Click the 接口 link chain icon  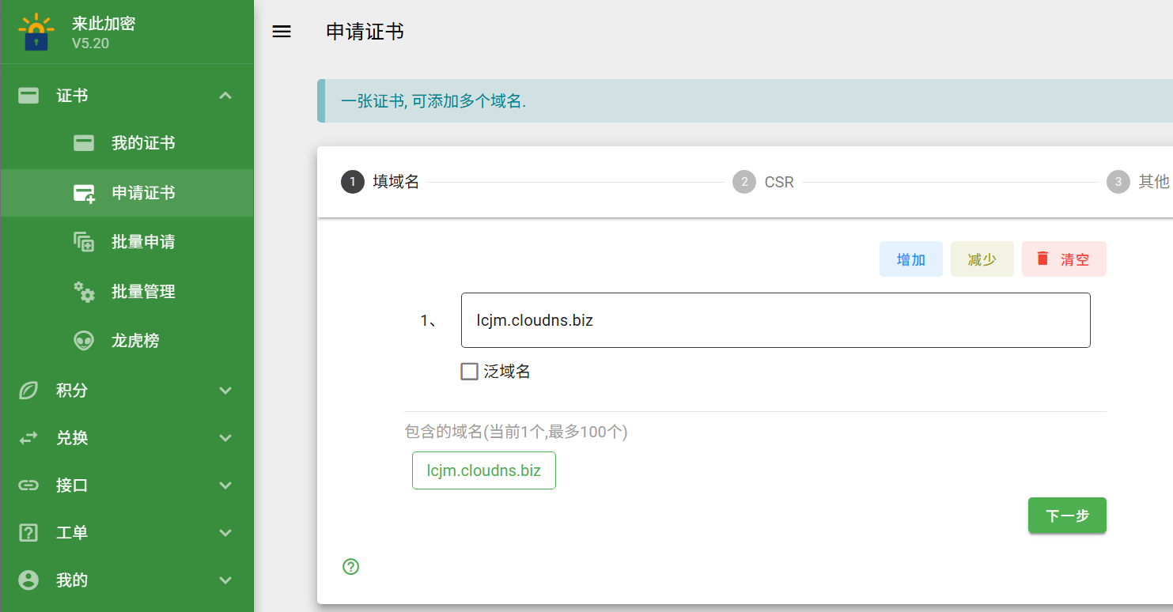(28, 485)
